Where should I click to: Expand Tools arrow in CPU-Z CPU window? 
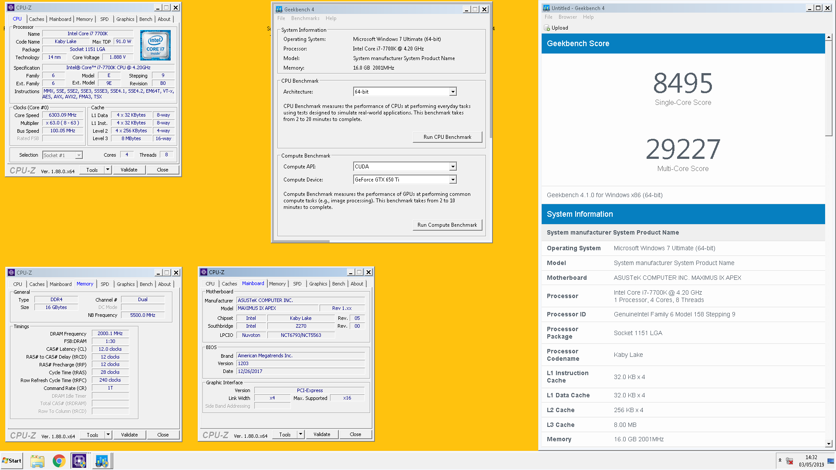coord(108,170)
